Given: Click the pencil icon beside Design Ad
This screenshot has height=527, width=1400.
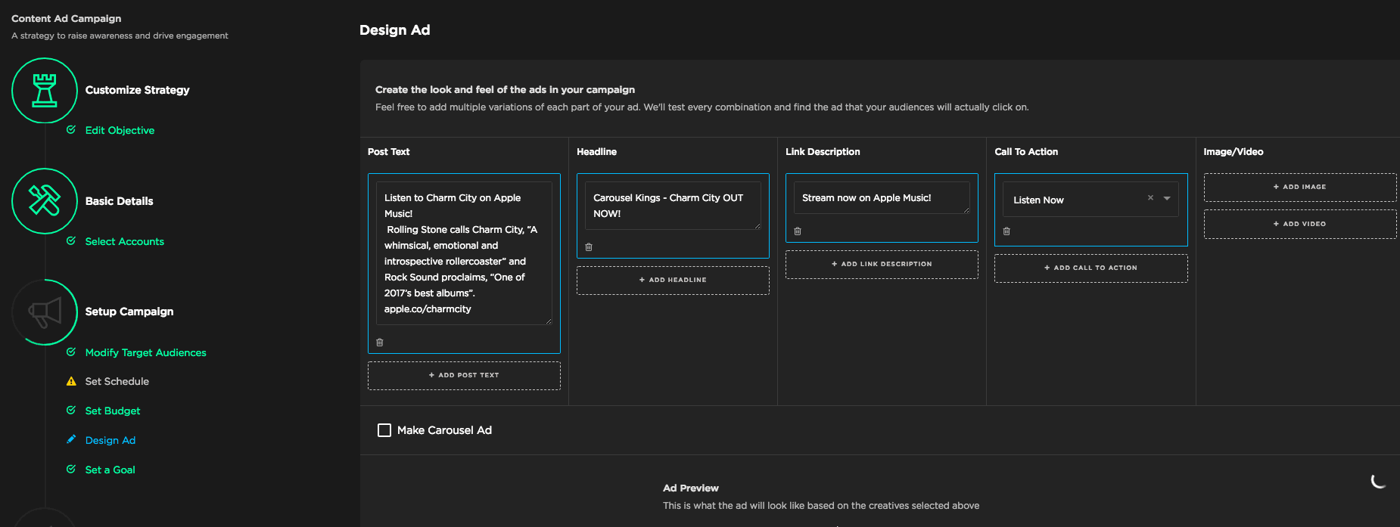Looking at the screenshot, I should (x=71, y=439).
